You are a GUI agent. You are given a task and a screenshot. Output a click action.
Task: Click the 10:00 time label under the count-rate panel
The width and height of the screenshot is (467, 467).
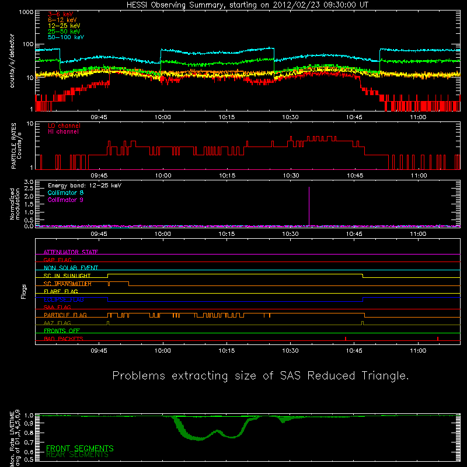163,117
